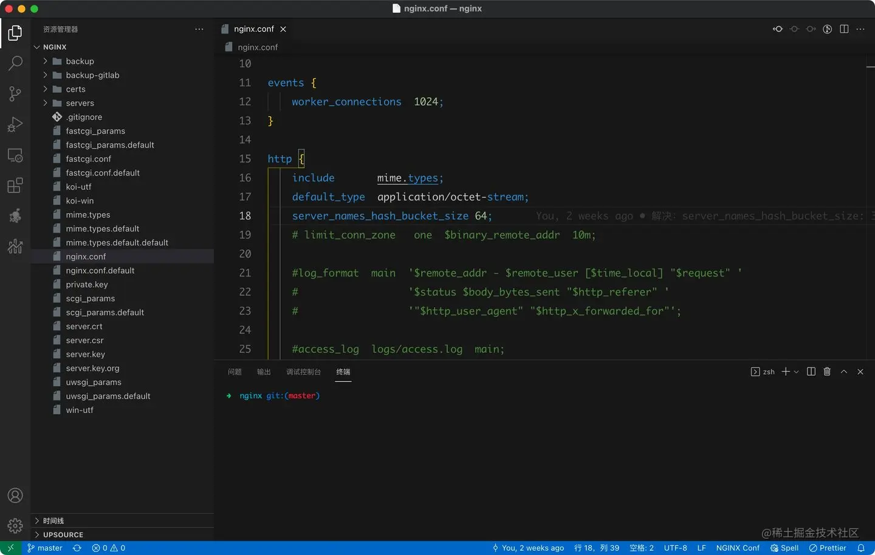Click line number 18 in gutter
The height and width of the screenshot is (555, 875).
point(245,216)
